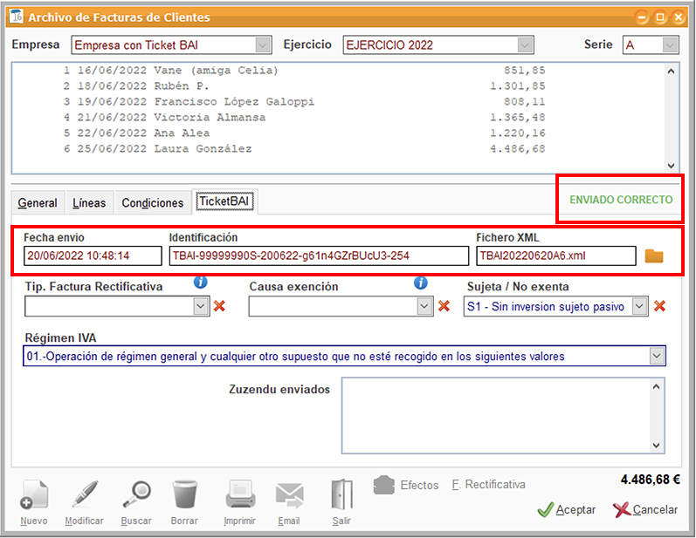696x538 pixels.
Task: Click the Identificación TBAI field
Action: pos(319,256)
